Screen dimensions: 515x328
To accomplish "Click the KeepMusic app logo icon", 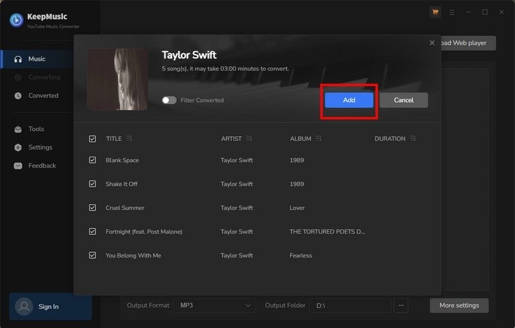I will (16, 20).
